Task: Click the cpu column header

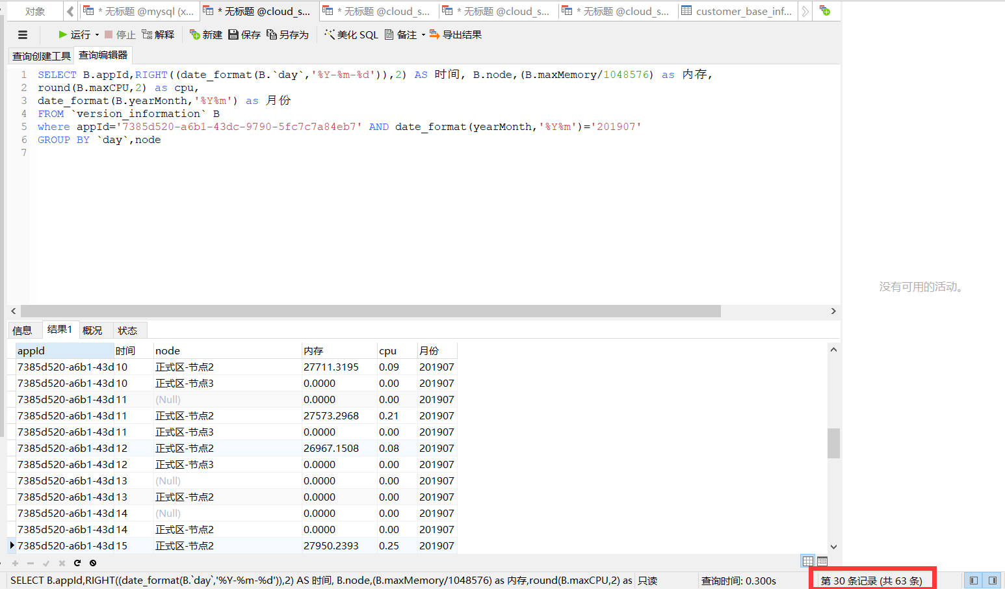Action: click(397, 350)
